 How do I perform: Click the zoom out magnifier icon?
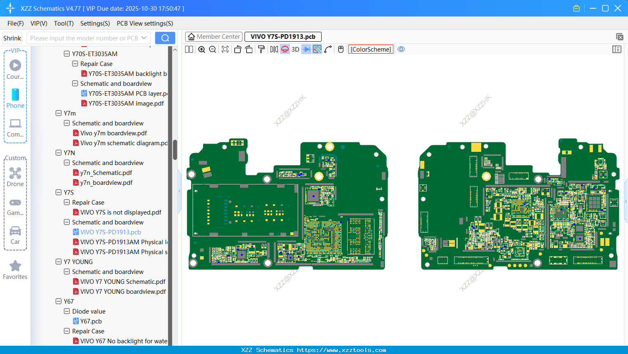click(213, 50)
